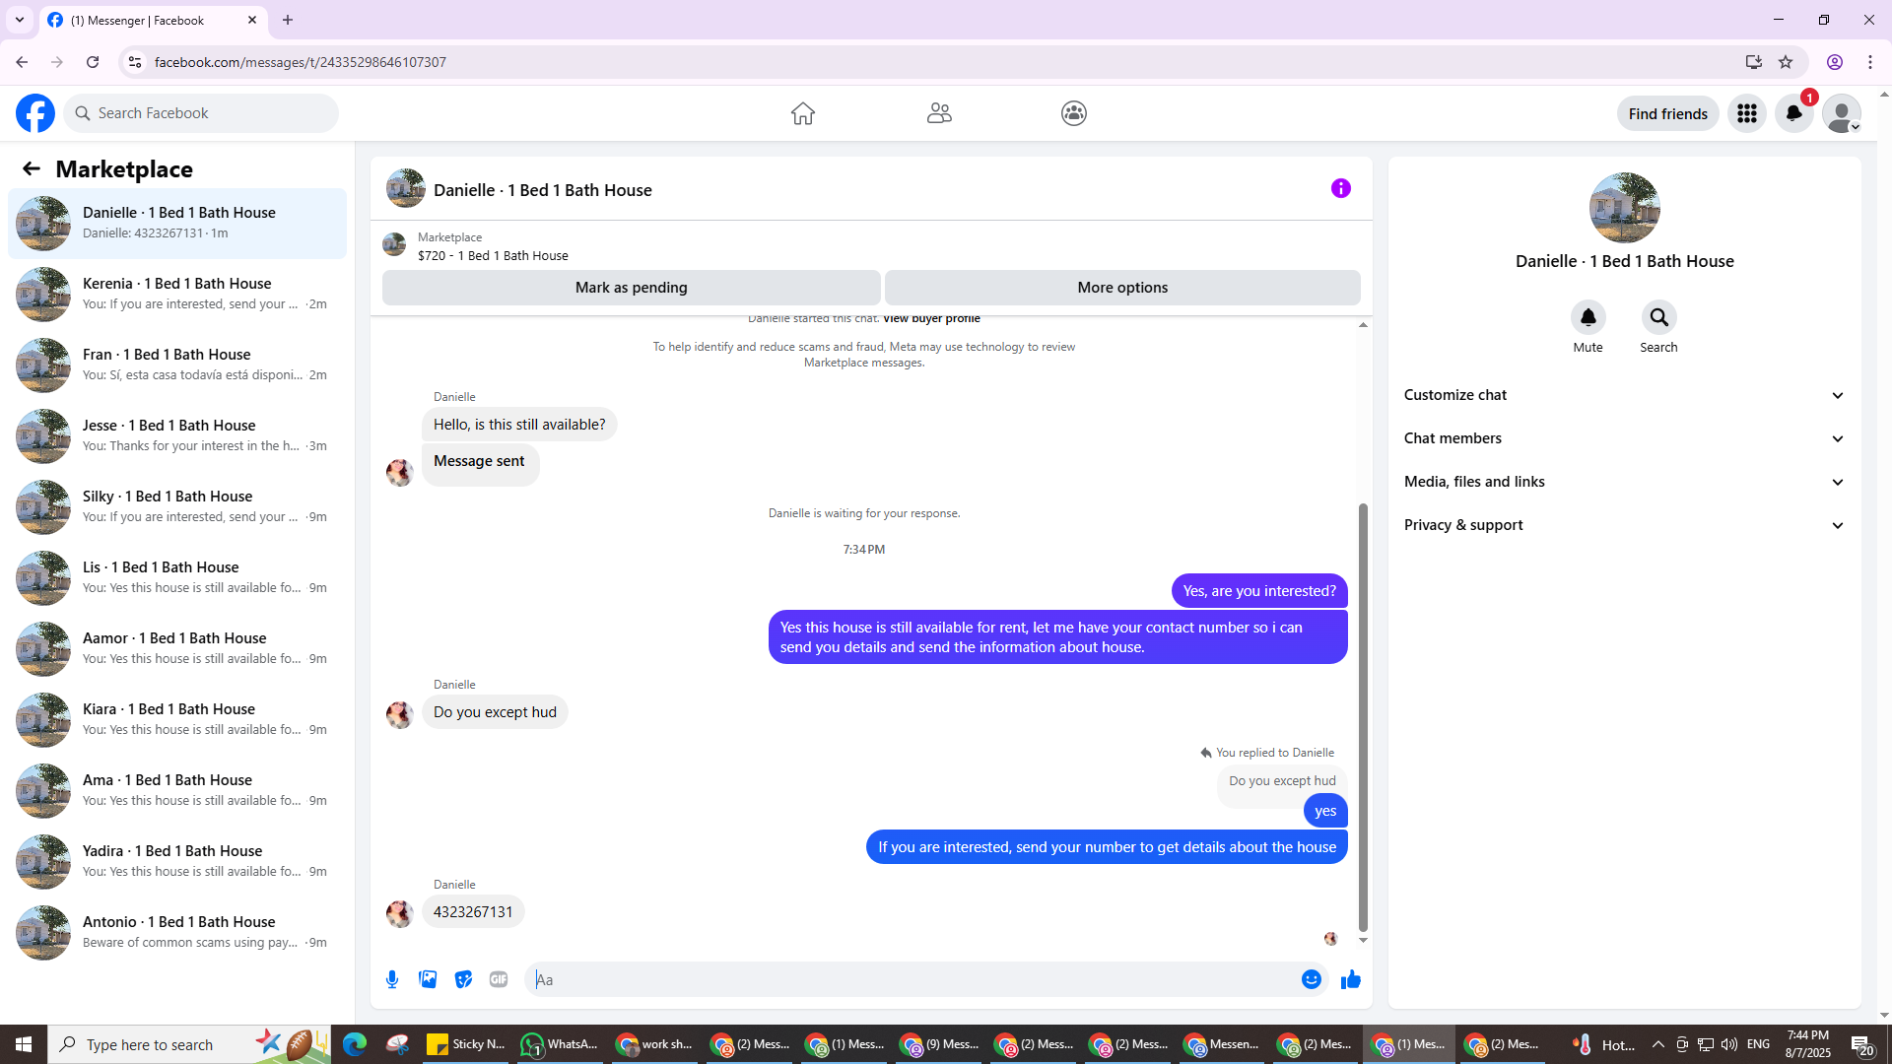Image resolution: width=1892 pixels, height=1064 pixels.
Task: Open WhatsApp from taskbar
Action: coord(559,1044)
